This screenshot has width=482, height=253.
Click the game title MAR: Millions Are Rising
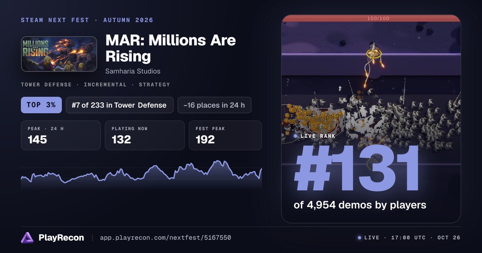point(171,48)
